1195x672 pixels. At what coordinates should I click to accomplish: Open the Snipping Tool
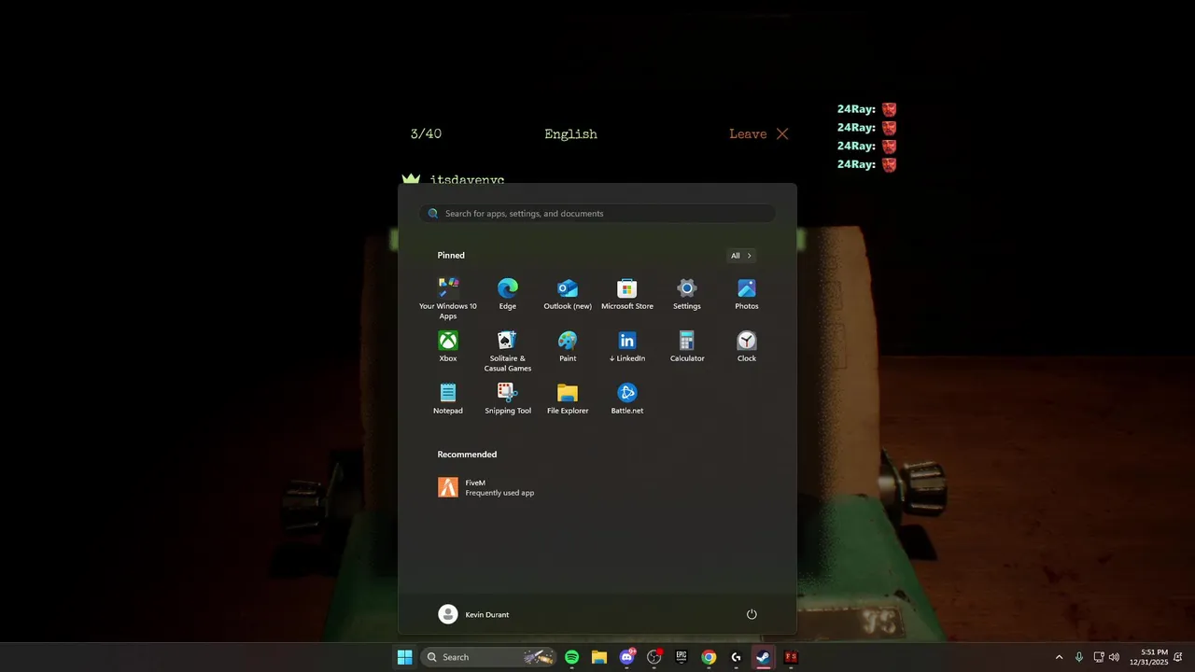tap(508, 399)
